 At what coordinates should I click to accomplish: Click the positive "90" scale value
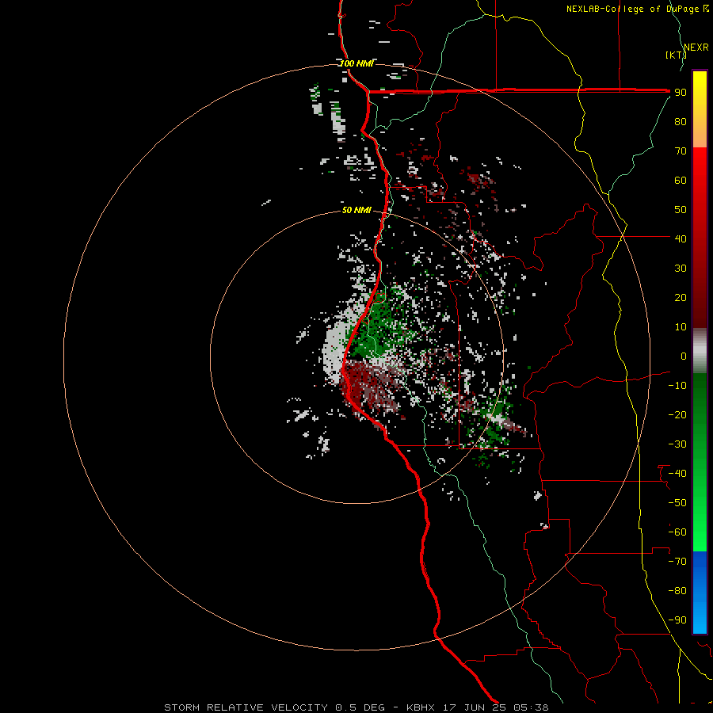pyautogui.click(x=681, y=93)
